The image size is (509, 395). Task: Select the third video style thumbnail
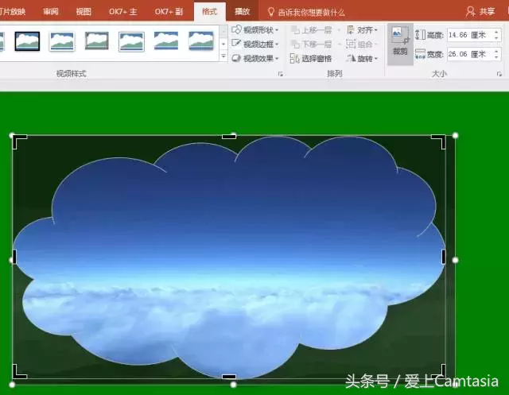pyautogui.click(x=96, y=41)
